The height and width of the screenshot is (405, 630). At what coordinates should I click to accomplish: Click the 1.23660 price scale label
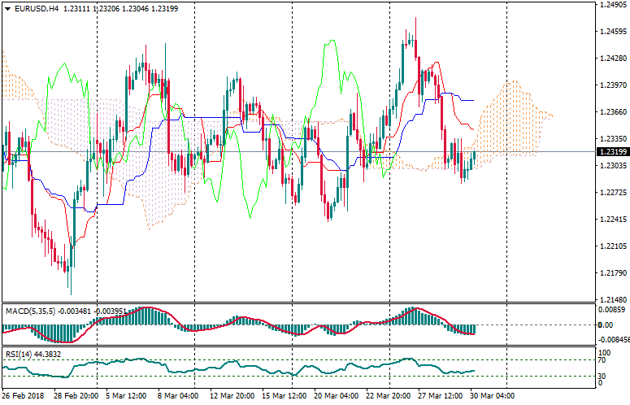pos(611,112)
